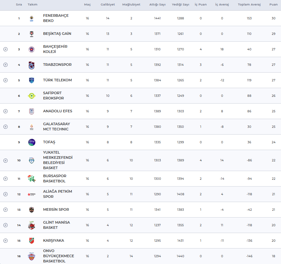Expand the Bahçeşehir Koleji row details
Viewport: 281px width, 264px height.
pyautogui.click(x=5, y=49)
